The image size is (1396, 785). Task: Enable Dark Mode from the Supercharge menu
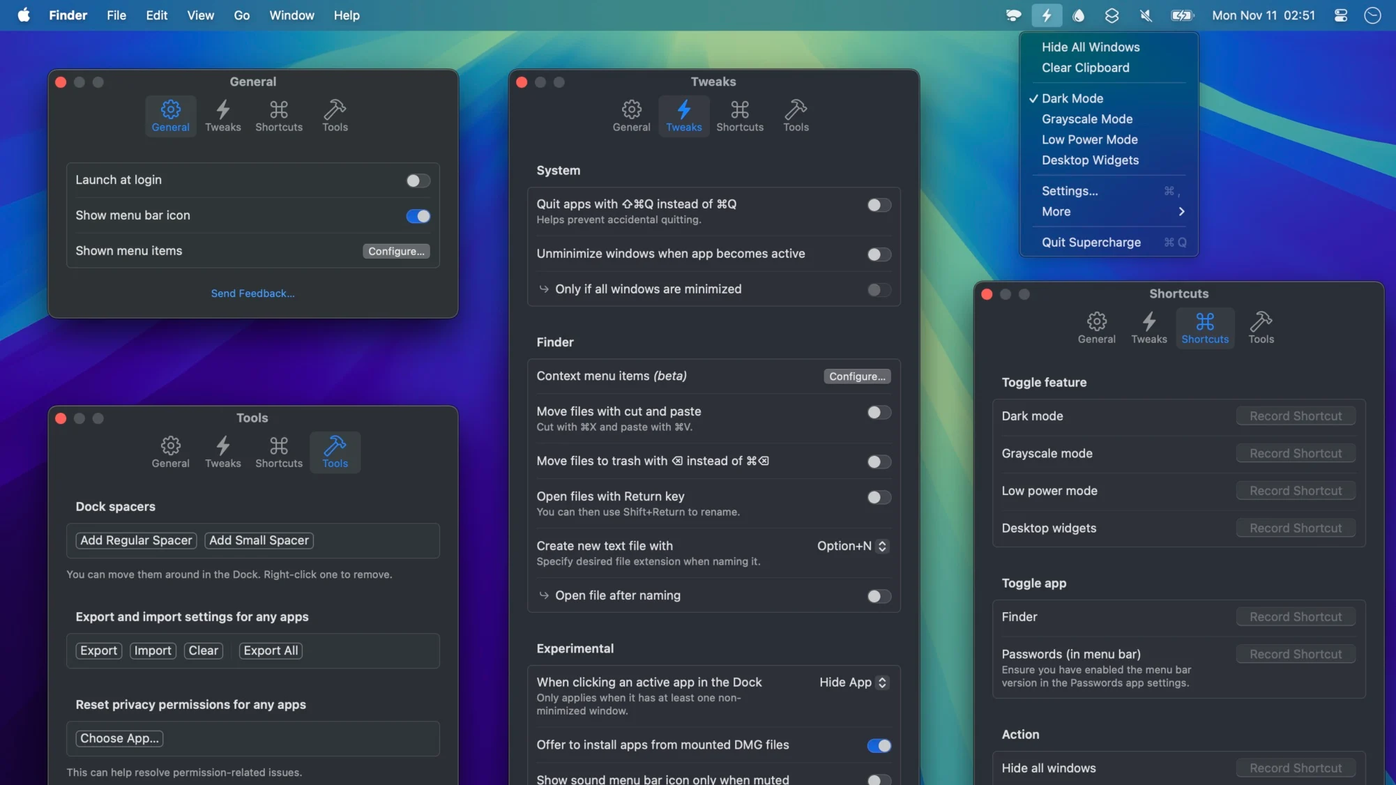(1072, 98)
